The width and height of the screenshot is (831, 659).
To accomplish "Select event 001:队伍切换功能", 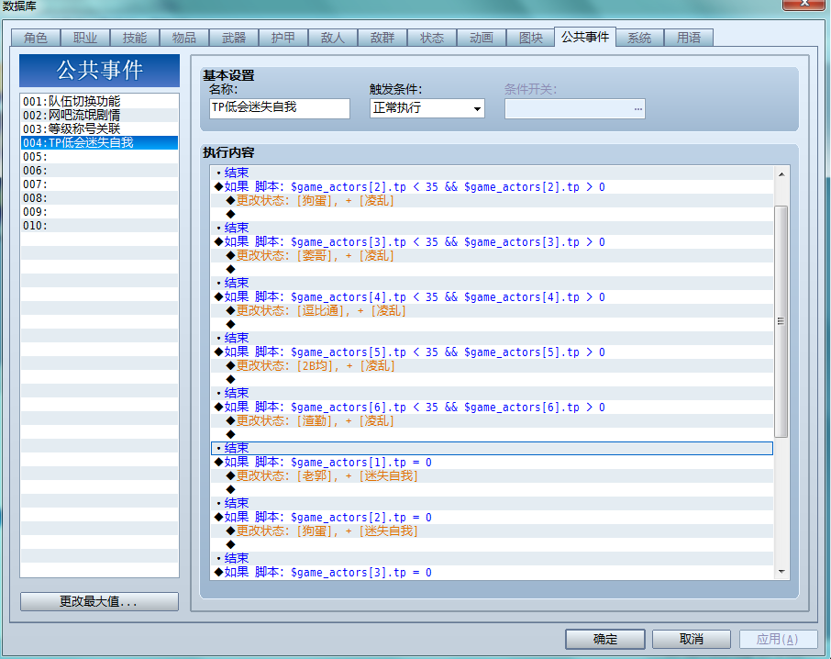I will click(x=99, y=101).
